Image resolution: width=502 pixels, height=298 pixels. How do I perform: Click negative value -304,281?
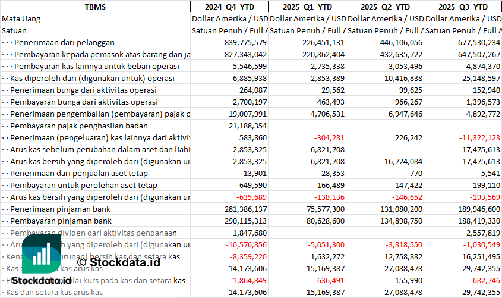(329, 137)
